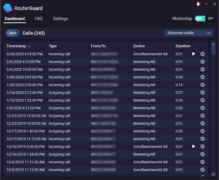This screenshot has height=180, width=219.
Task: Block the caller from the 12/6/2019 11:51 AM call
Action: (x=203, y=162)
